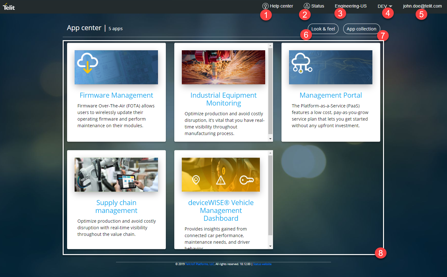Open the Industrial Equipment Monitoring title
Viewport: 447px width, 277px height.
pos(223,99)
